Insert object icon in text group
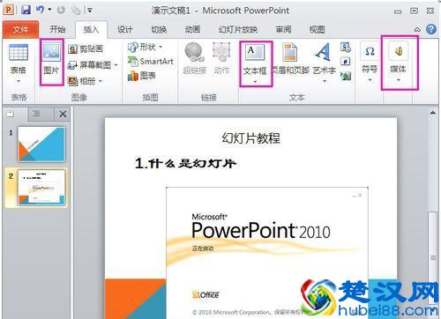 pos(346,76)
